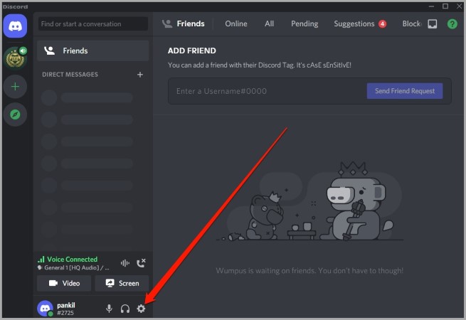Viewport: 466px width, 320px height.
Task: Click pankil #2725 username tag
Action: 66,309
